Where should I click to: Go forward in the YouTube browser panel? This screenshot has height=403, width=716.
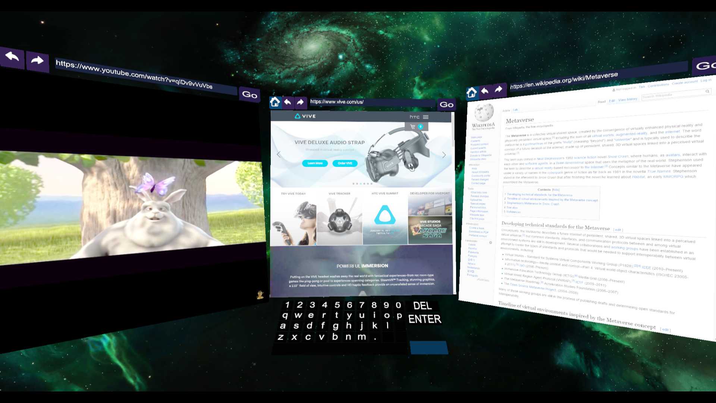[37, 61]
